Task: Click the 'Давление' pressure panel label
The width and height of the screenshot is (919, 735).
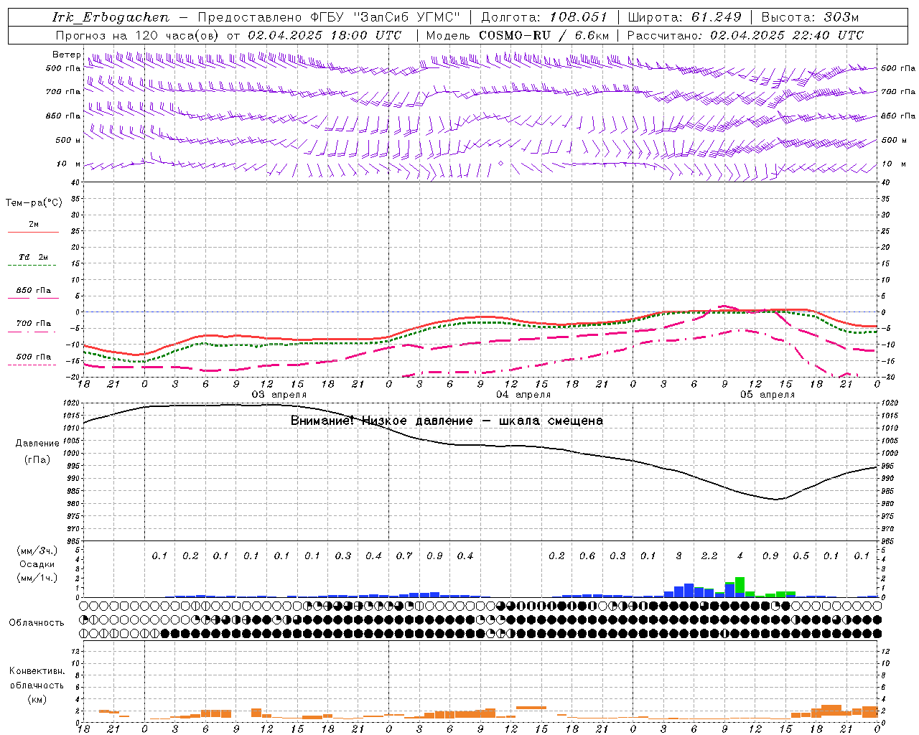Action: pos(37,444)
